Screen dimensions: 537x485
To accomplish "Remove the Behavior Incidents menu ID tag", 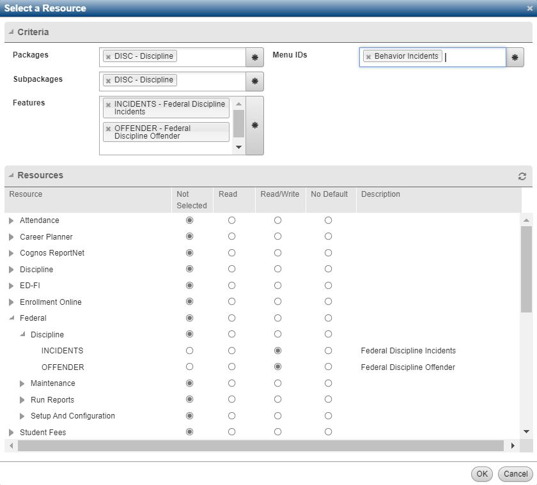I will tap(370, 56).
